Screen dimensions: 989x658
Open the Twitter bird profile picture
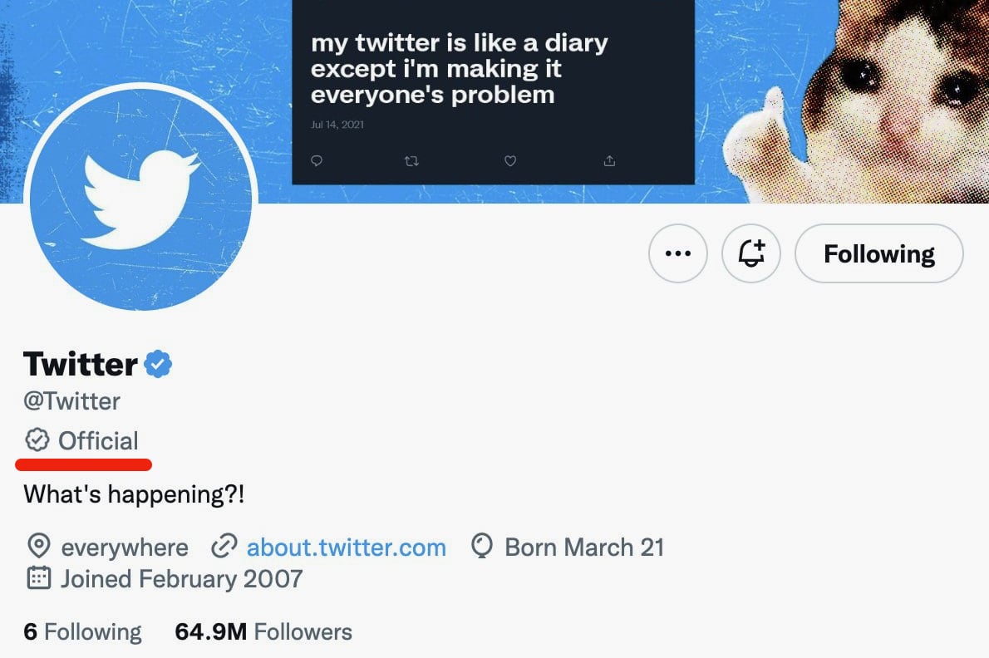pos(140,199)
